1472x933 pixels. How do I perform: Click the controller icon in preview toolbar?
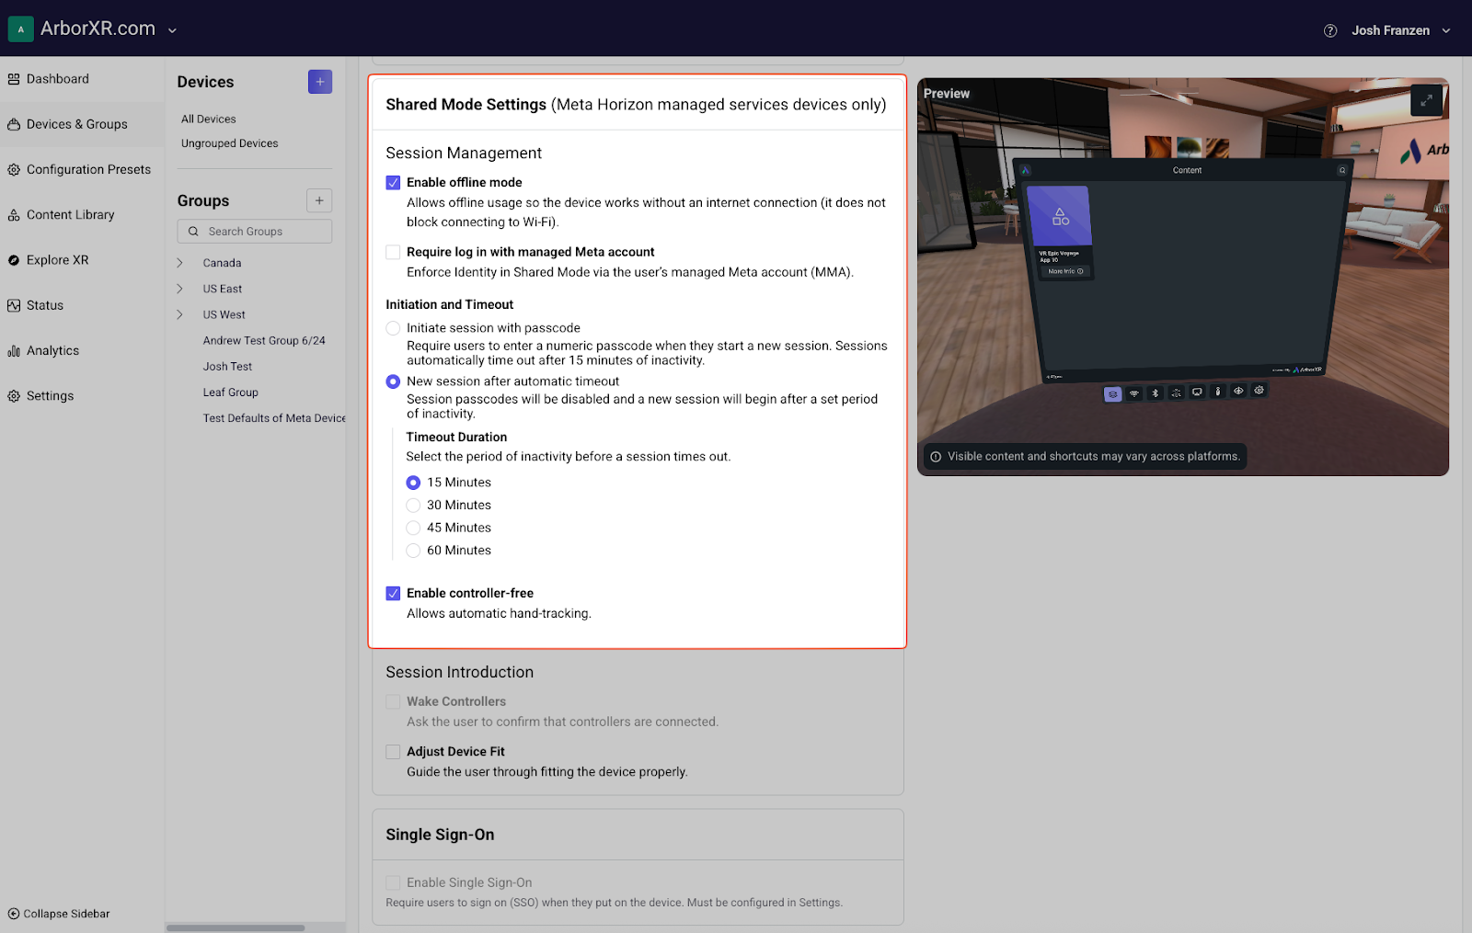pyautogui.click(x=1218, y=392)
